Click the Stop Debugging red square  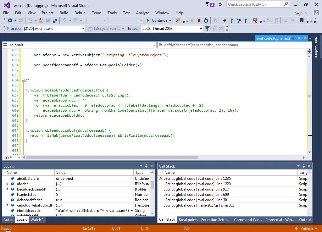(199, 20)
